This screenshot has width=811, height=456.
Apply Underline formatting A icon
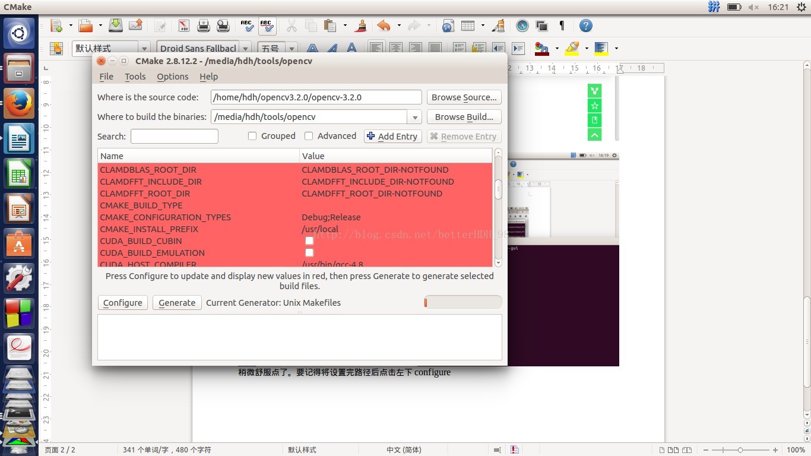352,48
